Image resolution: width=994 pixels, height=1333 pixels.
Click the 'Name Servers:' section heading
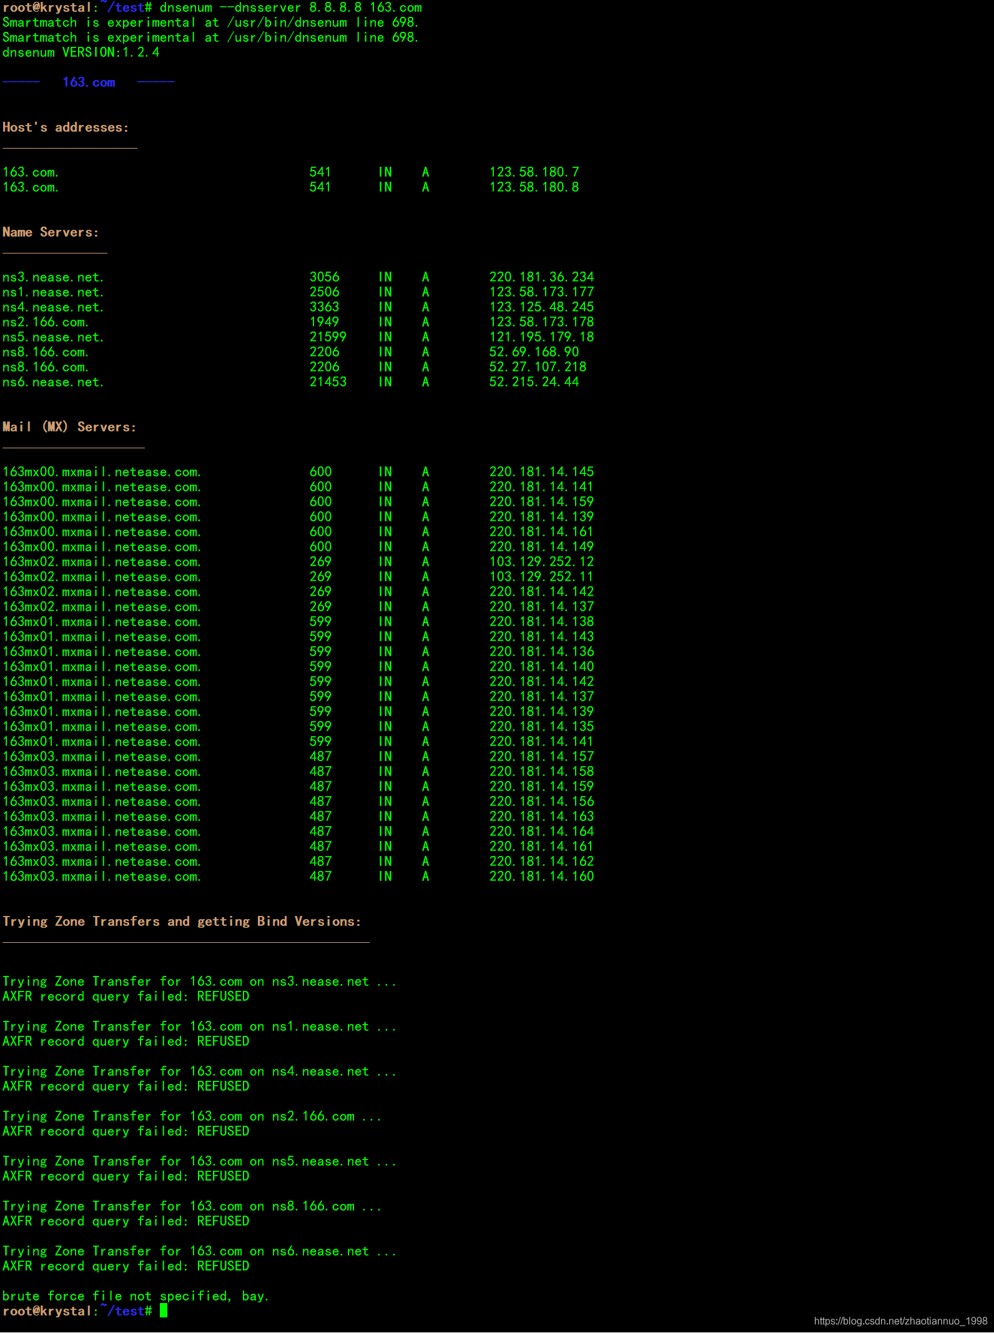pyautogui.click(x=51, y=232)
